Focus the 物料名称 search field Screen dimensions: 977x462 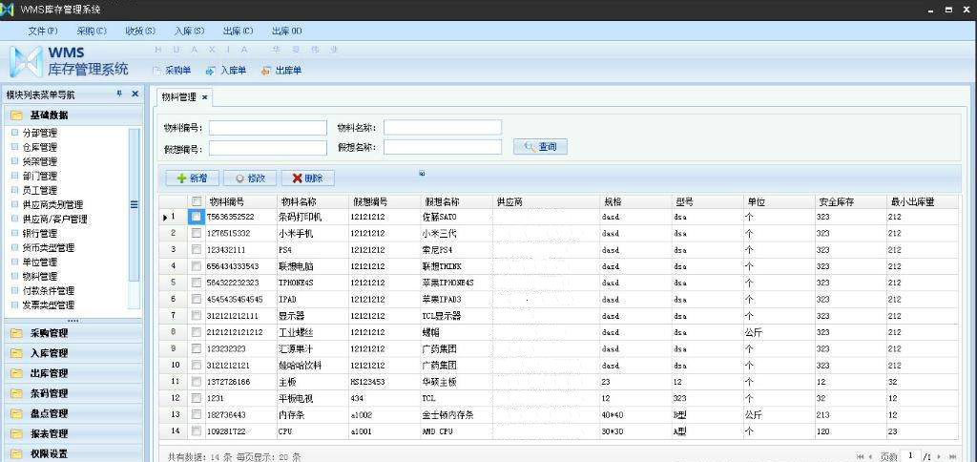(x=443, y=127)
